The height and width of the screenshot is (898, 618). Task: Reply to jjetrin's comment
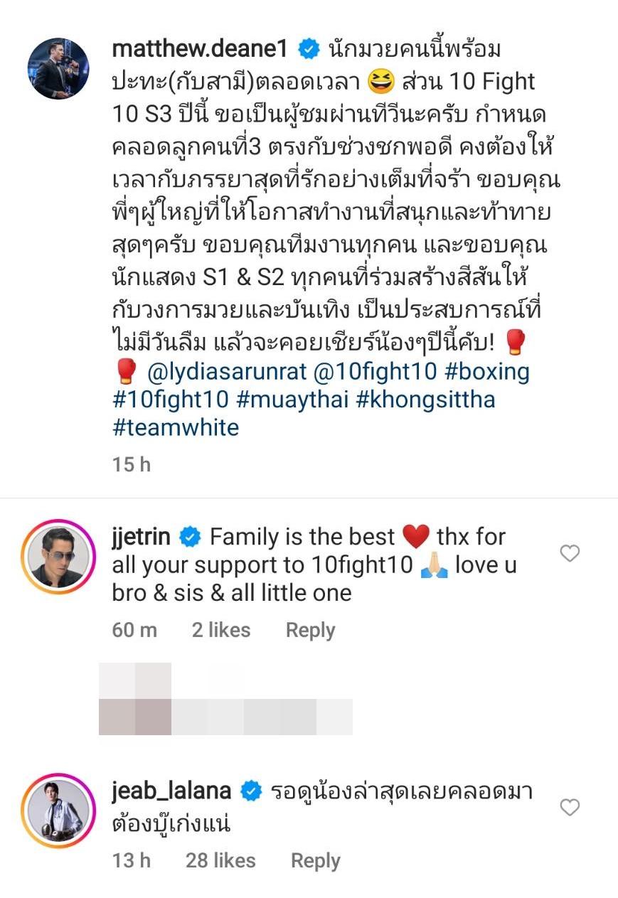click(310, 630)
